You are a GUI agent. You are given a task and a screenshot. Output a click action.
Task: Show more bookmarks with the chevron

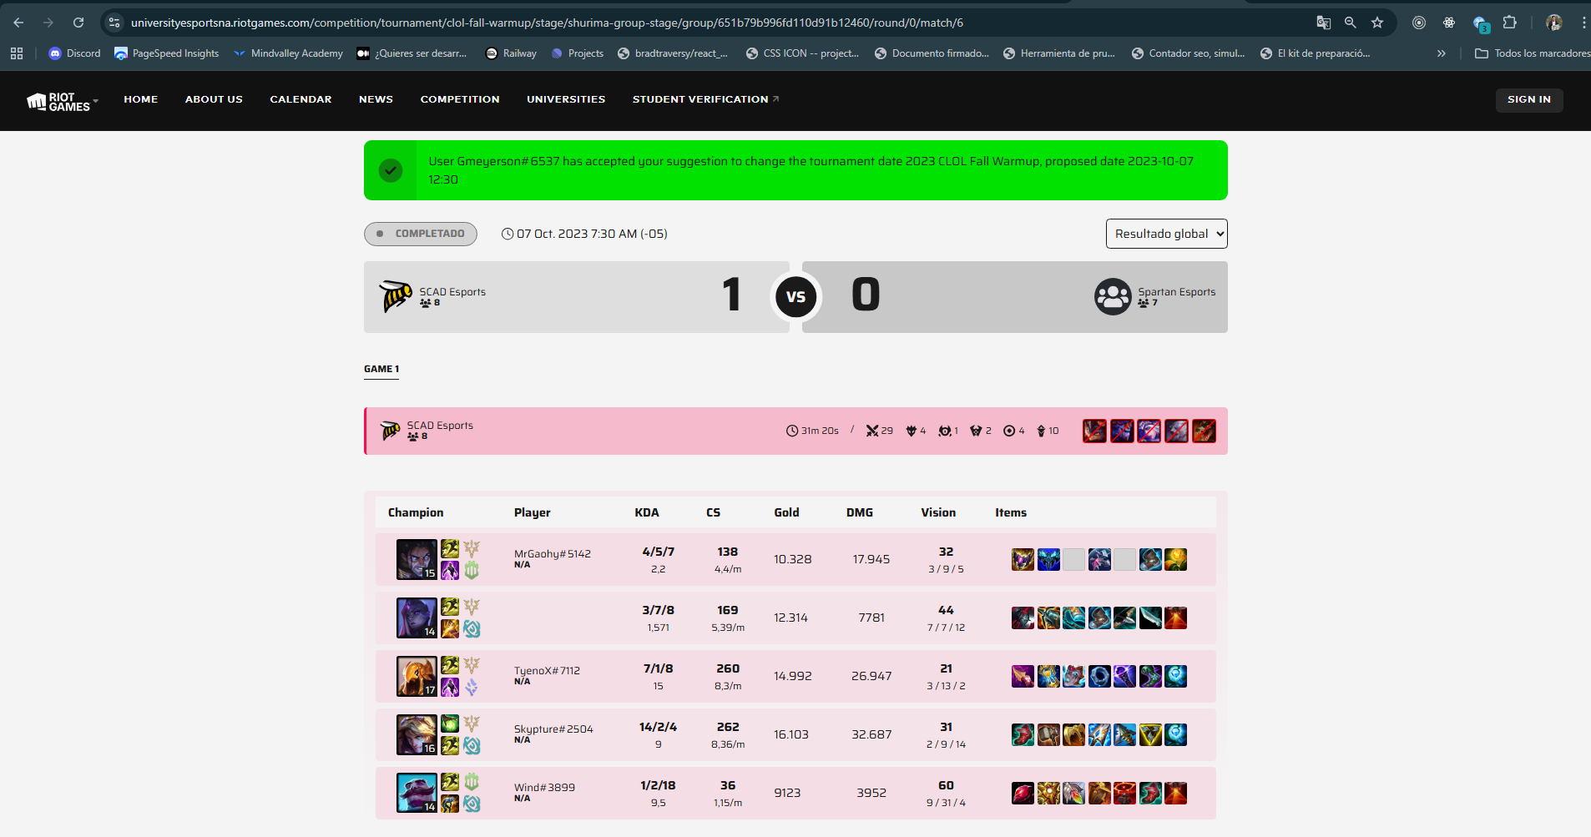(x=1441, y=53)
